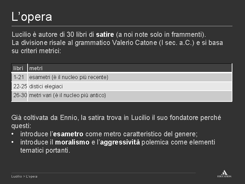Click the bold word 'esametro'

[68, 134]
